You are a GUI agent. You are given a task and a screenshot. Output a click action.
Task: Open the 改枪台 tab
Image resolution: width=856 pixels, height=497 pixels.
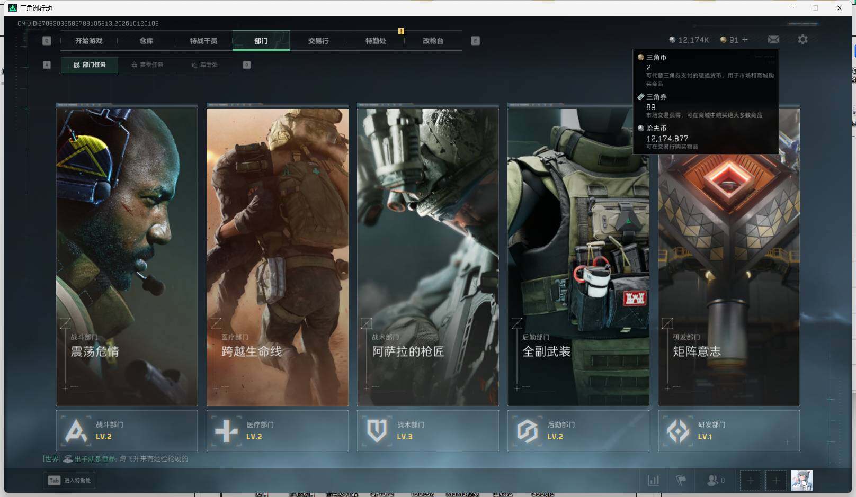433,41
